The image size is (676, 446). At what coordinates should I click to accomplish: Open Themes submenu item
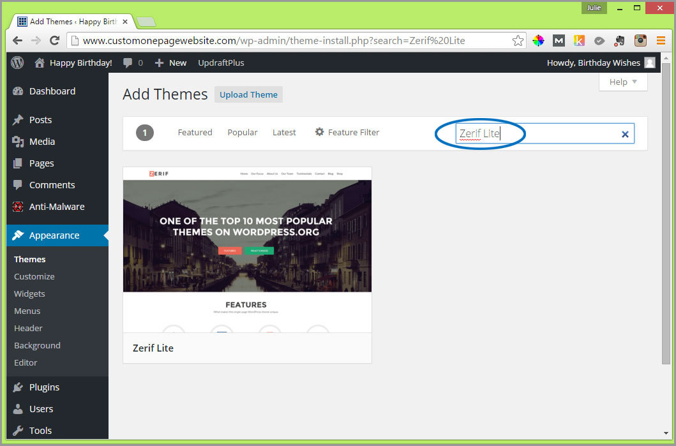coord(30,259)
